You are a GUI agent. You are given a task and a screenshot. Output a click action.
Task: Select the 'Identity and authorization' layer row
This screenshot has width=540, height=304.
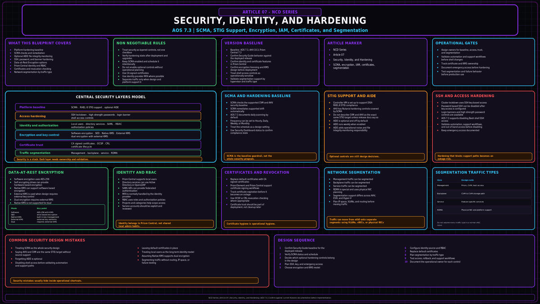click(108, 125)
